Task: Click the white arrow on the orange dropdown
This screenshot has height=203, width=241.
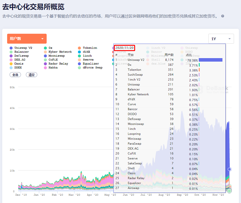Action: tap(42, 39)
